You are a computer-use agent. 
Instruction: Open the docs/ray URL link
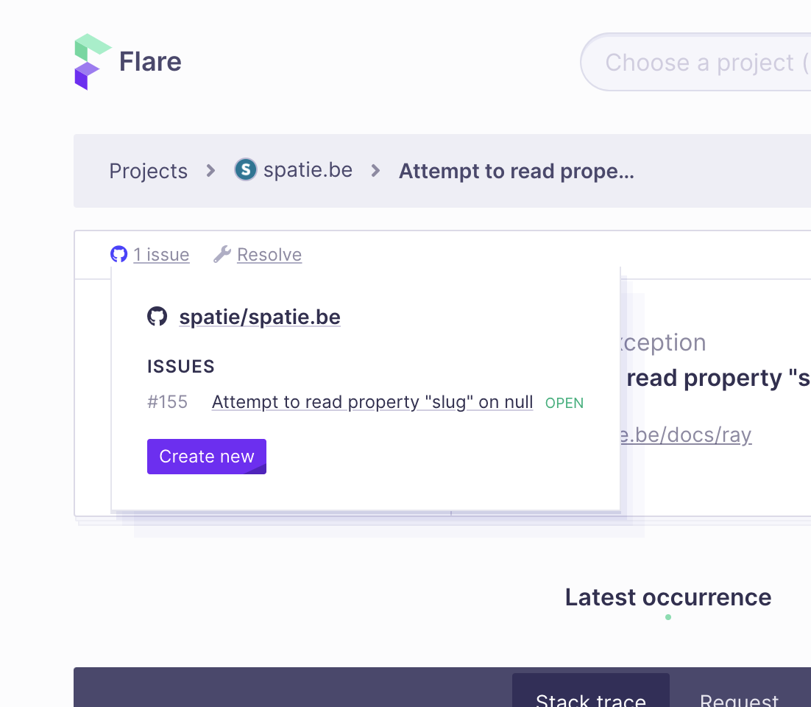[686, 435]
